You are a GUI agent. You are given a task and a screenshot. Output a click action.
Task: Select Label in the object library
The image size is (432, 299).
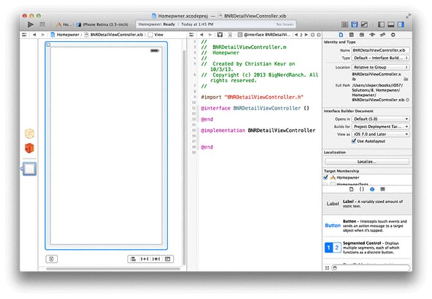pos(367,204)
